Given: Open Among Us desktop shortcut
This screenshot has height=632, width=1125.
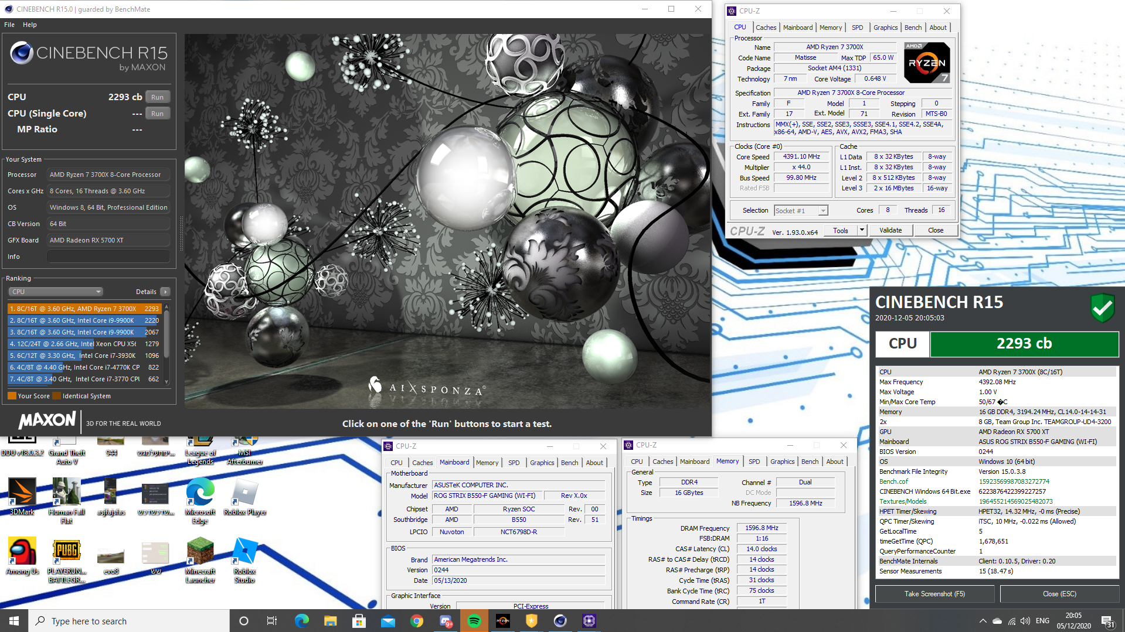Looking at the screenshot, I should pyautogui.click(x=22, y=556).
